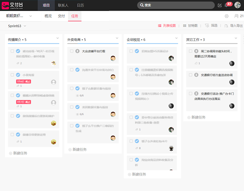
Task: Toggle status icon of 周二协调周会碰头时间
Action: [x=196, y=51]
